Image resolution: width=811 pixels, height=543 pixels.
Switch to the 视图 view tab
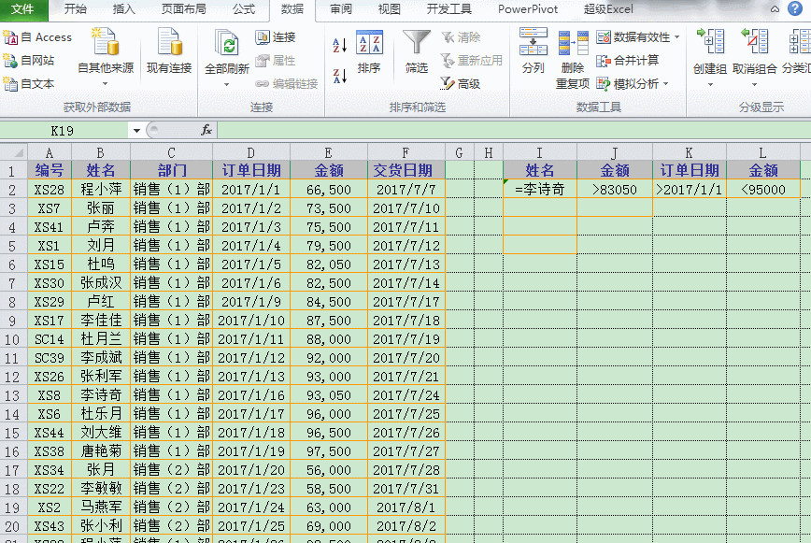tap(389, 9)
